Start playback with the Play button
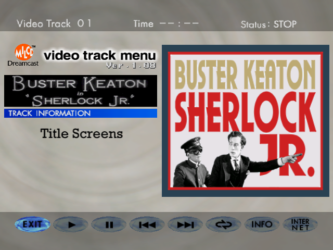333x250 pixels. [71, 224]
